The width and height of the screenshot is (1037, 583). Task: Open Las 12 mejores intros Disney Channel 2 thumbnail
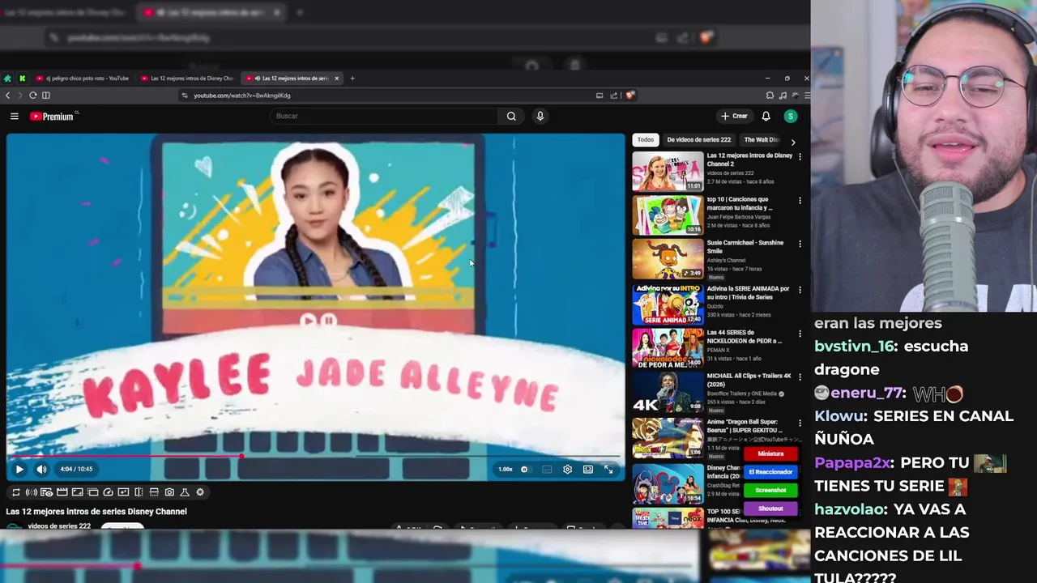(668, 172)
